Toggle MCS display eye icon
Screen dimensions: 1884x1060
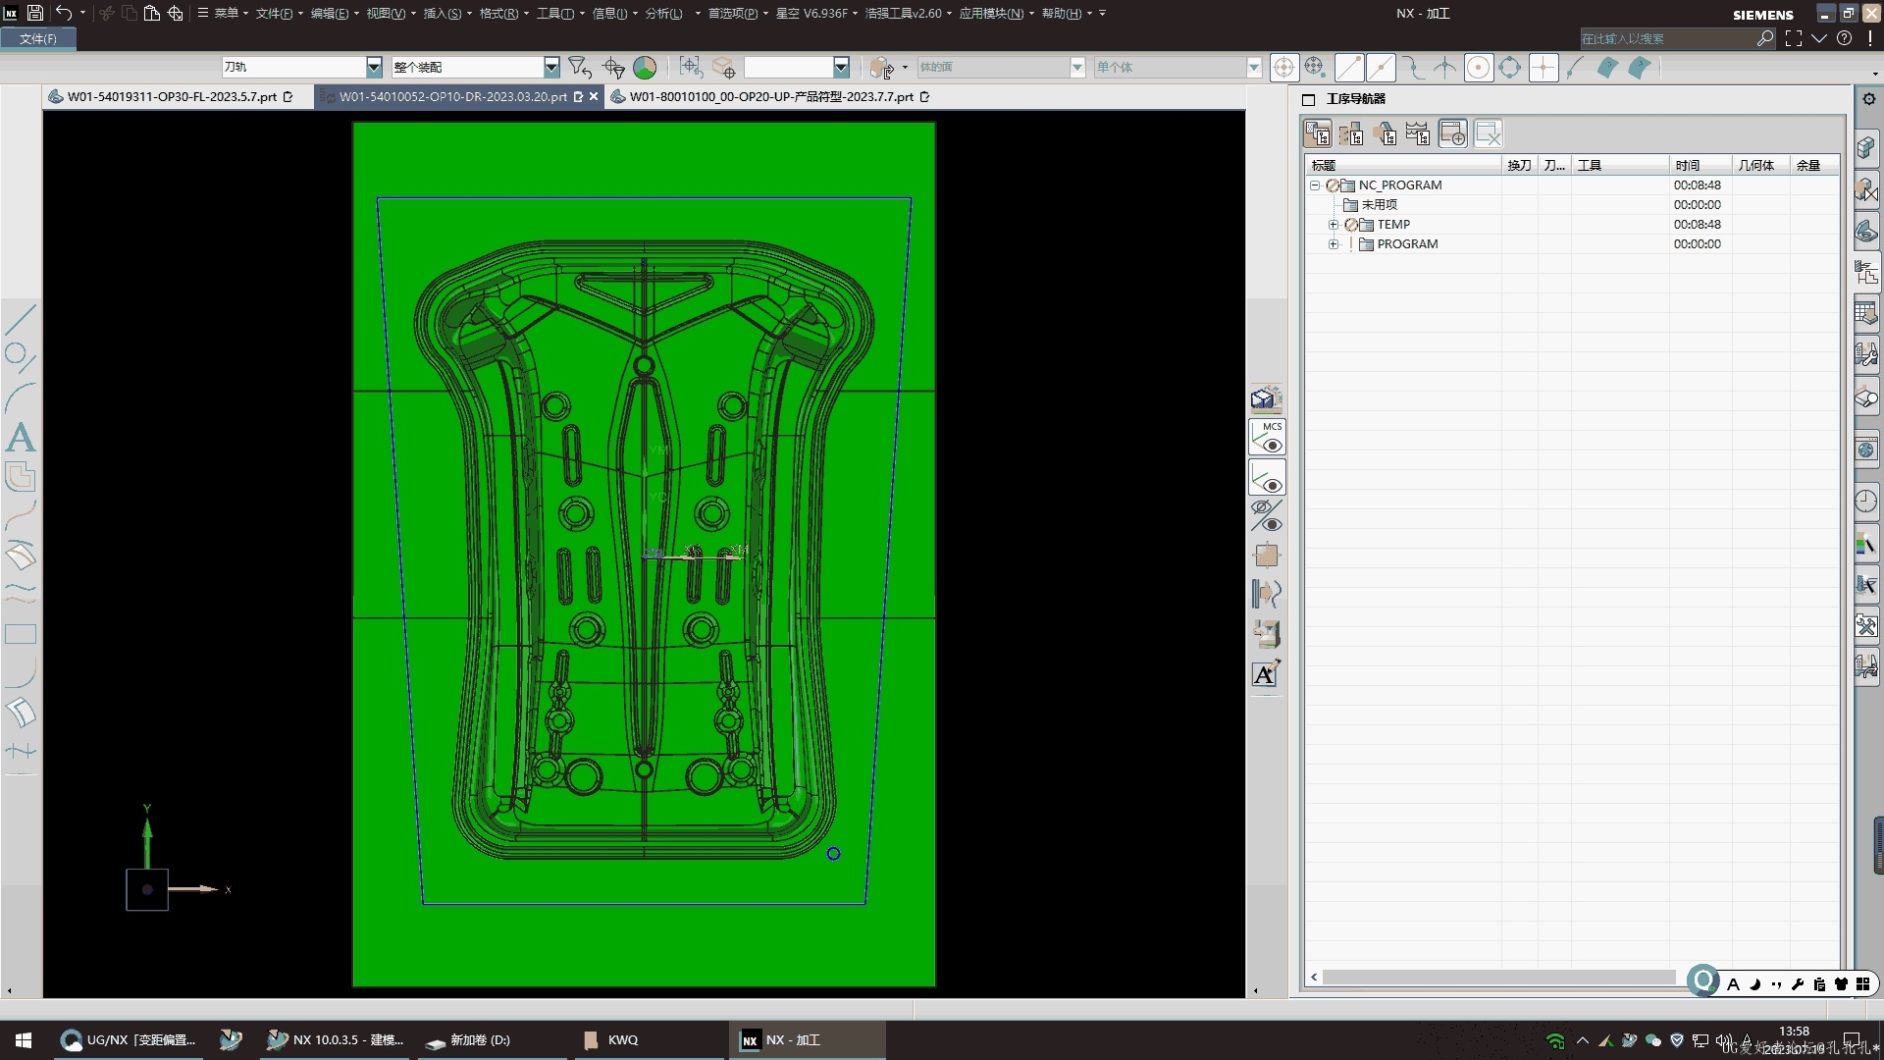pyautogui.click(x=1267, y=438)
